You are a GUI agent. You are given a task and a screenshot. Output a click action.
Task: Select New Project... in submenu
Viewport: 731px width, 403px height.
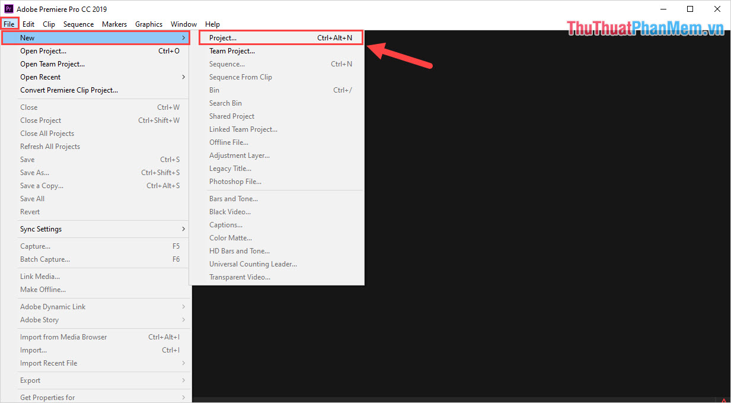[x=280, y=38]
